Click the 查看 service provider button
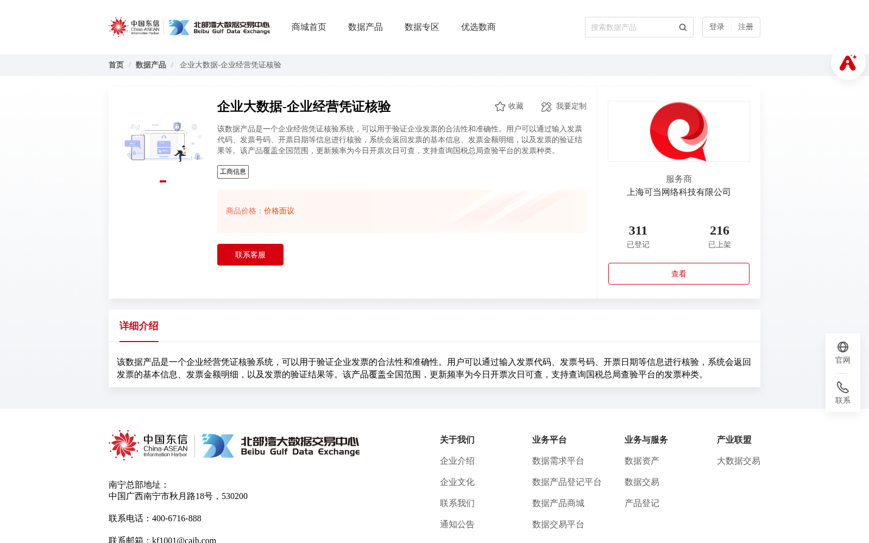 tap(679, 274)
